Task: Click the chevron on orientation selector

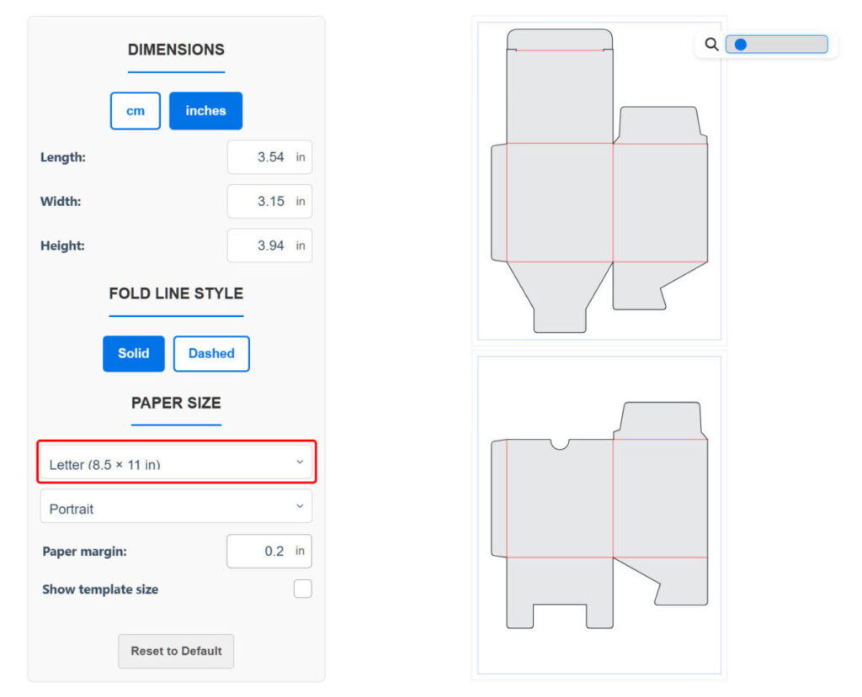Action: [x=300, y=506]
